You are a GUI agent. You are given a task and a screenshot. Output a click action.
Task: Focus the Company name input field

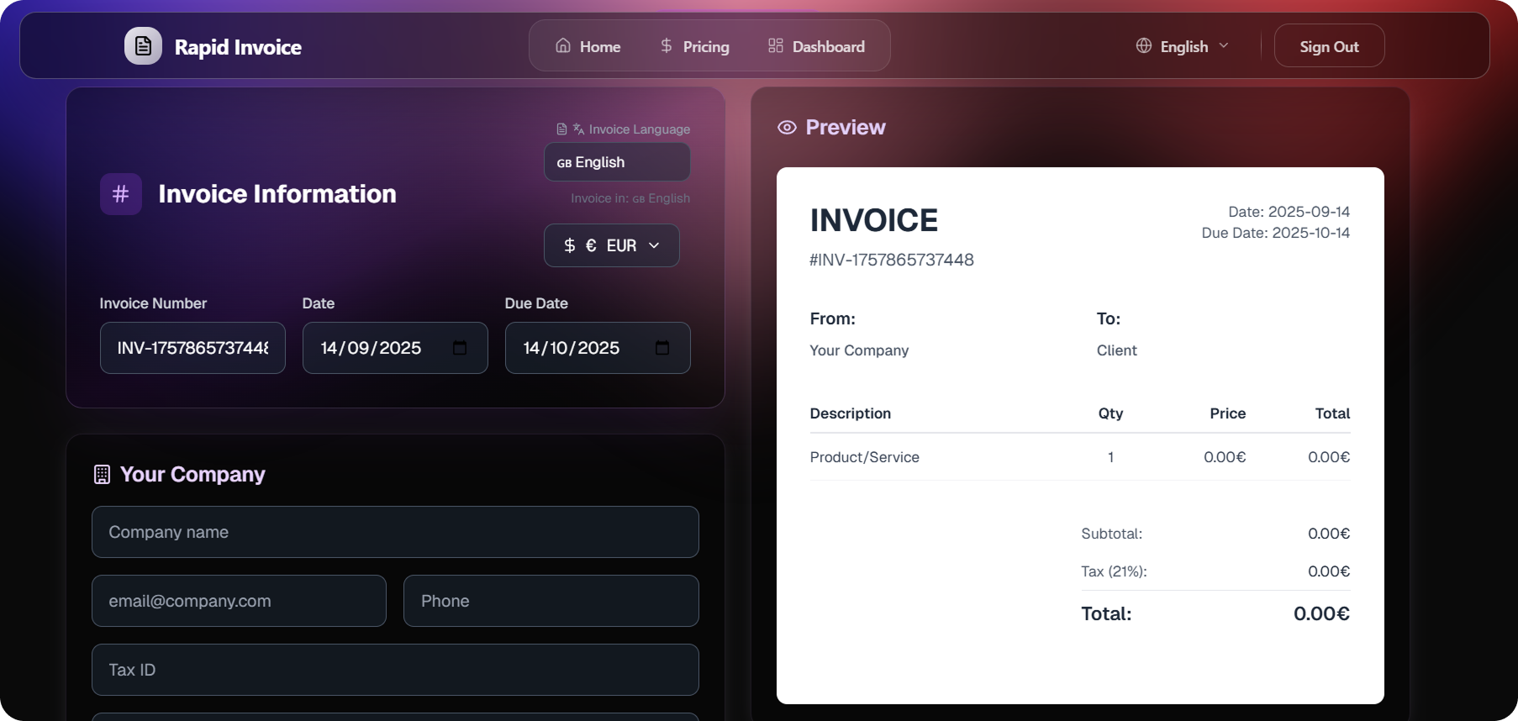(395, 532)
